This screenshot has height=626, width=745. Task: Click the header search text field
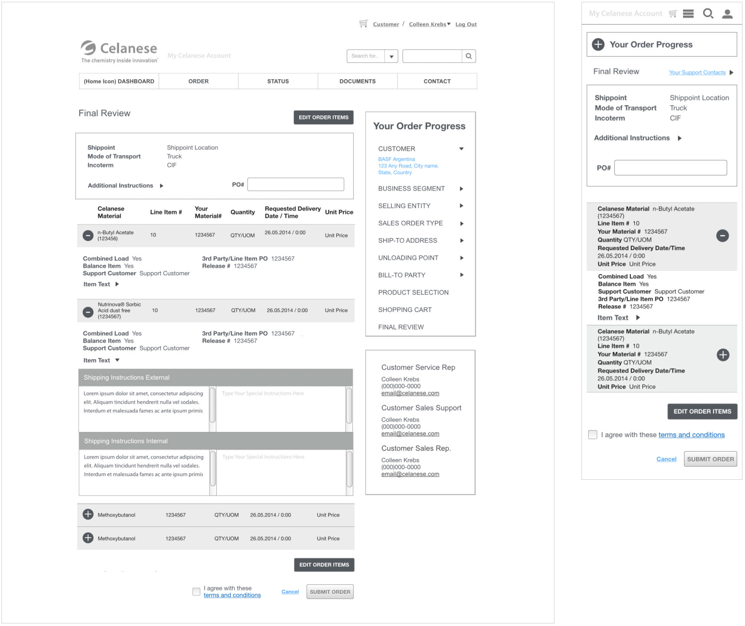[432, 56]
